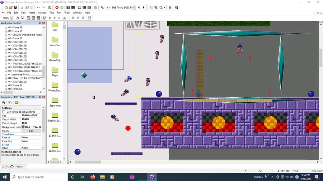Click the taskbar search box
This screenshot has width=323, height=181.
(39, 177)
